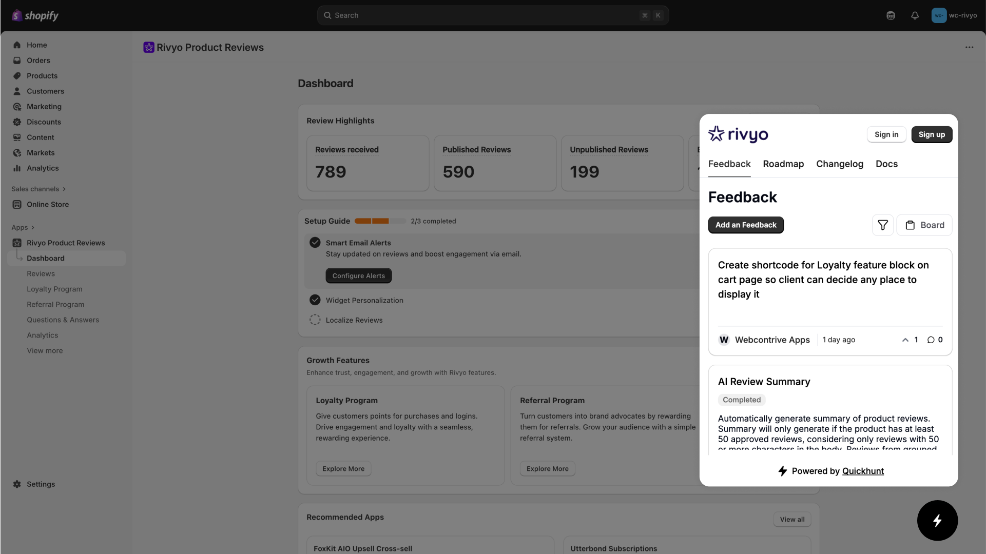Viewport: 986px width, 554px height.
Task: Expand View more in sidebar
Action: click(45, 351)
